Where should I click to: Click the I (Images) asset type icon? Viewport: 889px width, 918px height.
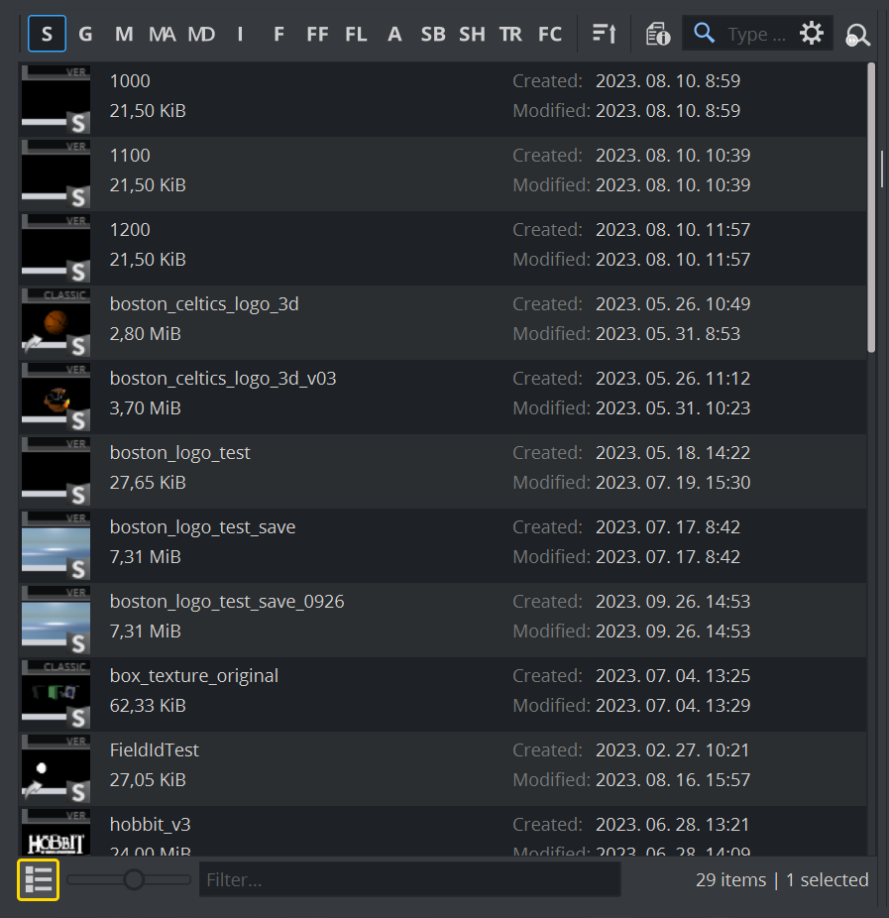240,35
